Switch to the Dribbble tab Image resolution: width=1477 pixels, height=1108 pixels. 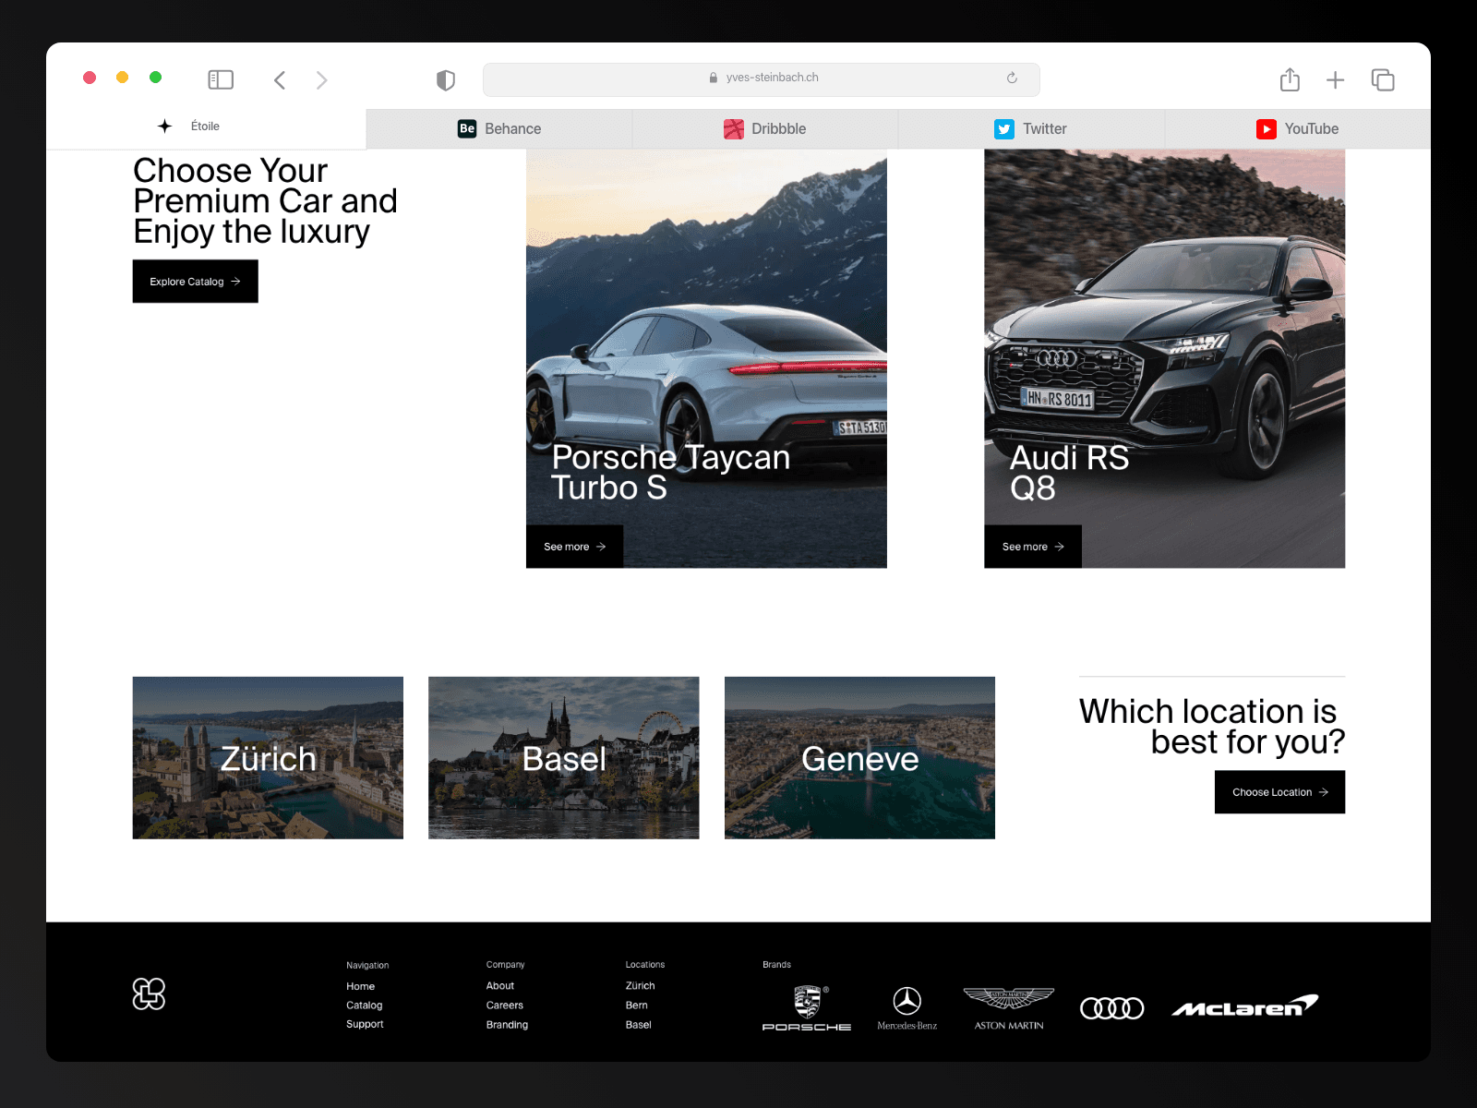pyautogui.click(x=765, y=129)
